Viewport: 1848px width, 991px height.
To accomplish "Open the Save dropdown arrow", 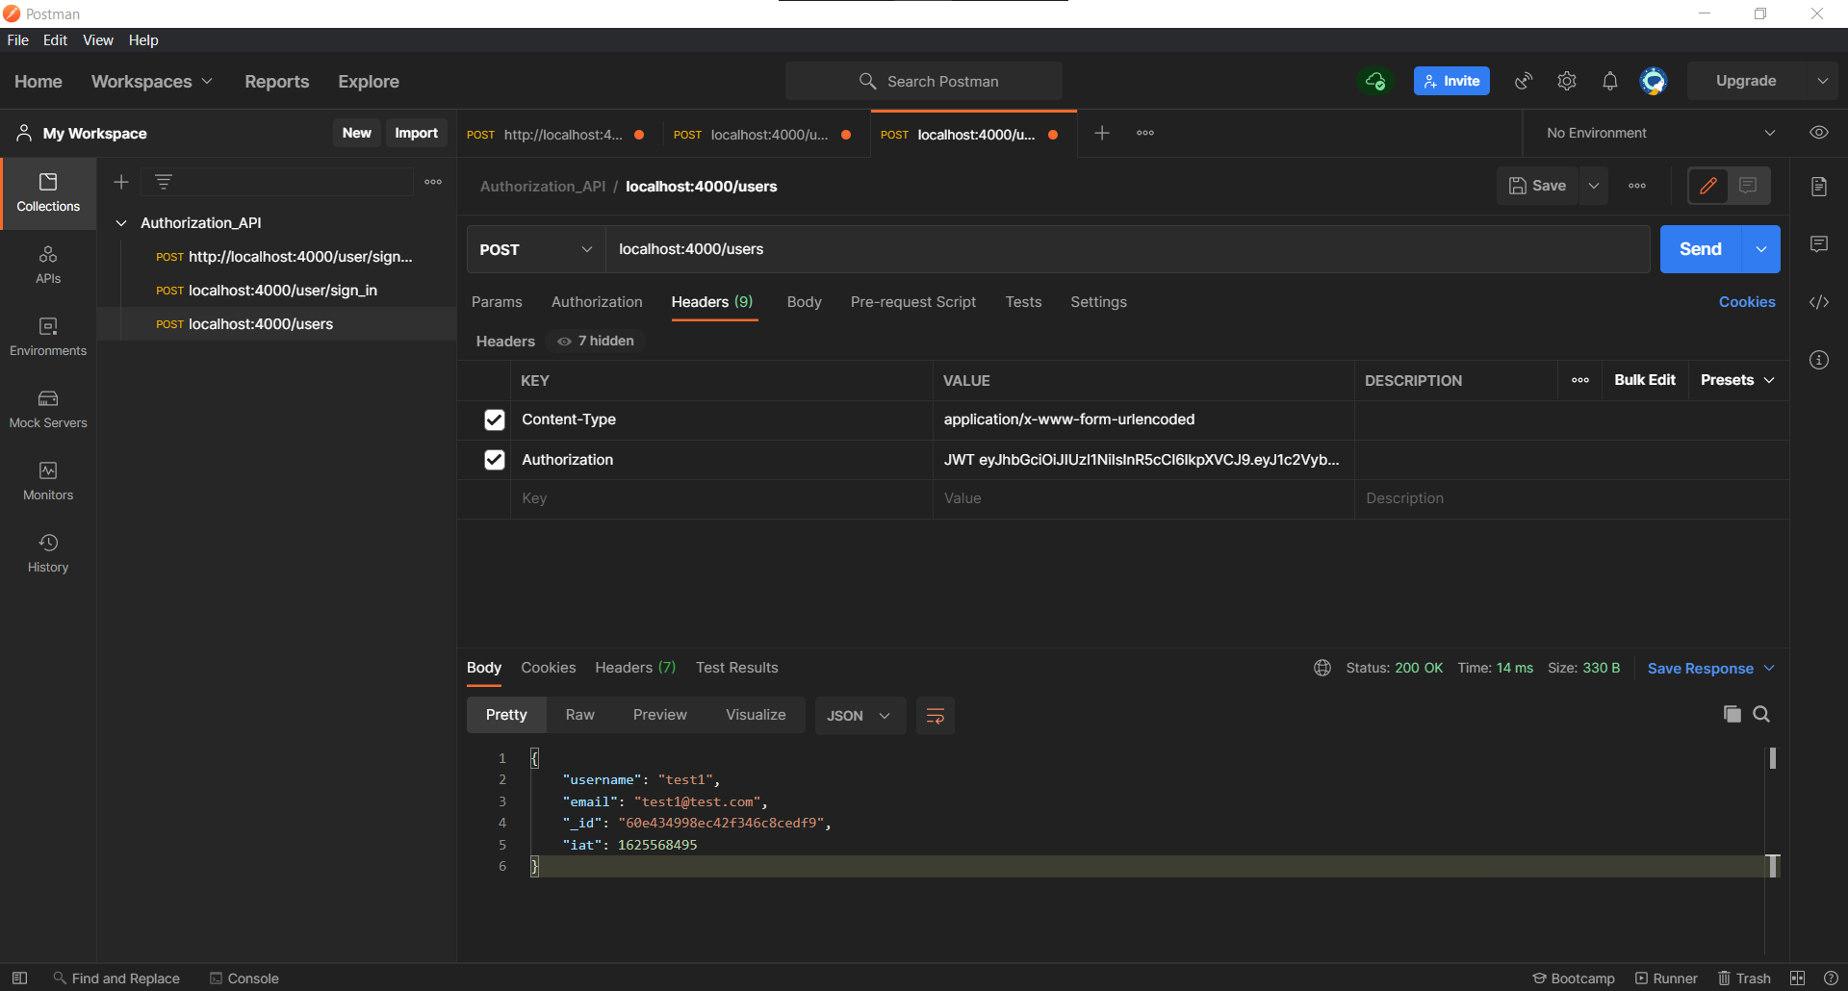I will tap(1594, 186).
